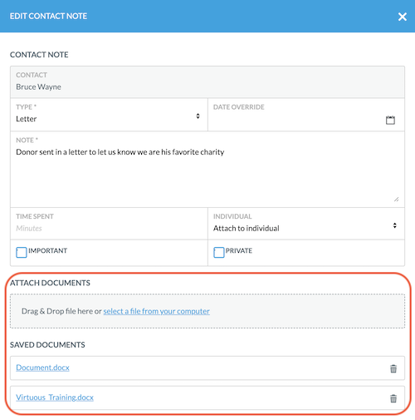Click the Type select arrows

198,116
